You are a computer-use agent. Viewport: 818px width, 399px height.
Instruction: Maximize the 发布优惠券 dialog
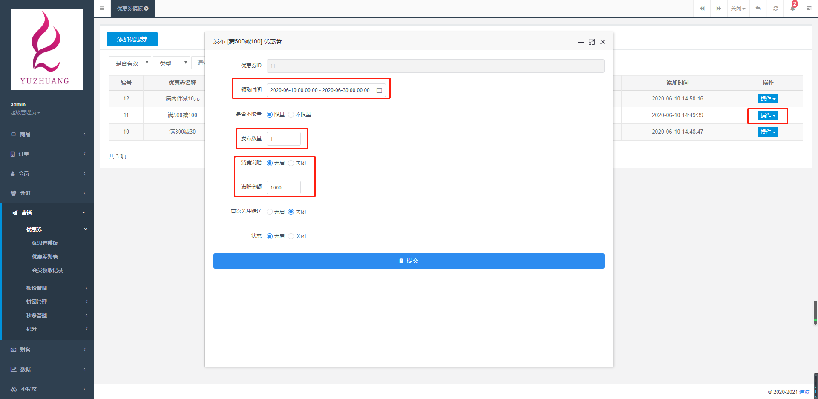click(592, 42)
